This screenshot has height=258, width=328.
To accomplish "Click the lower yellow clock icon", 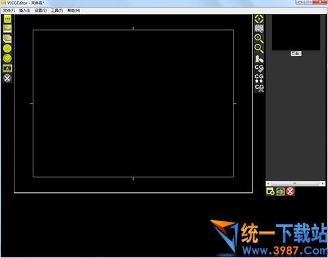I will [7, 58].
